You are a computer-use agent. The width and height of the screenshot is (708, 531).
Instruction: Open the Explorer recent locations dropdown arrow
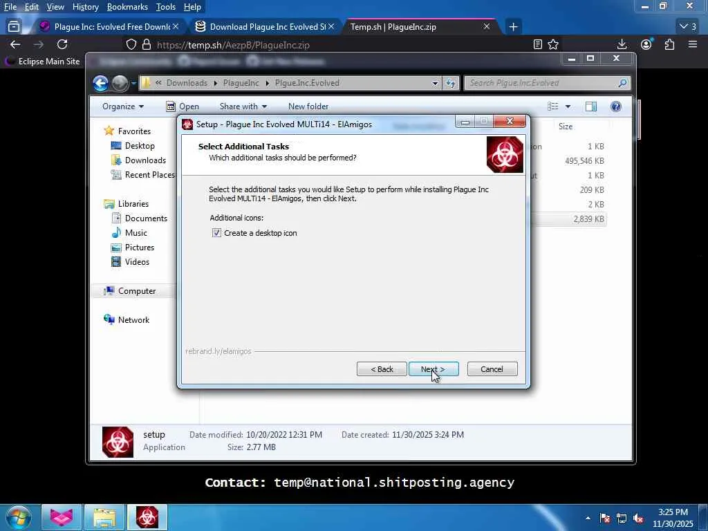pyautogui.click(x=133, y=83)
